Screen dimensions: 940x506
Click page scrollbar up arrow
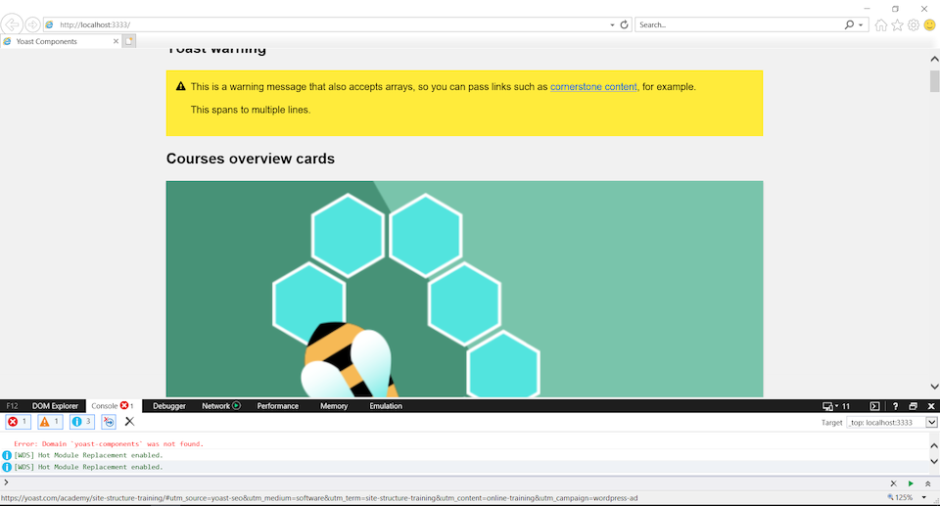pos(934,59)
